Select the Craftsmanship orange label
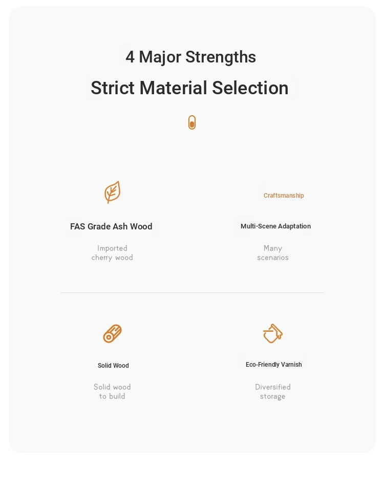Screen dimensions: 384x485 pos(284,196)
